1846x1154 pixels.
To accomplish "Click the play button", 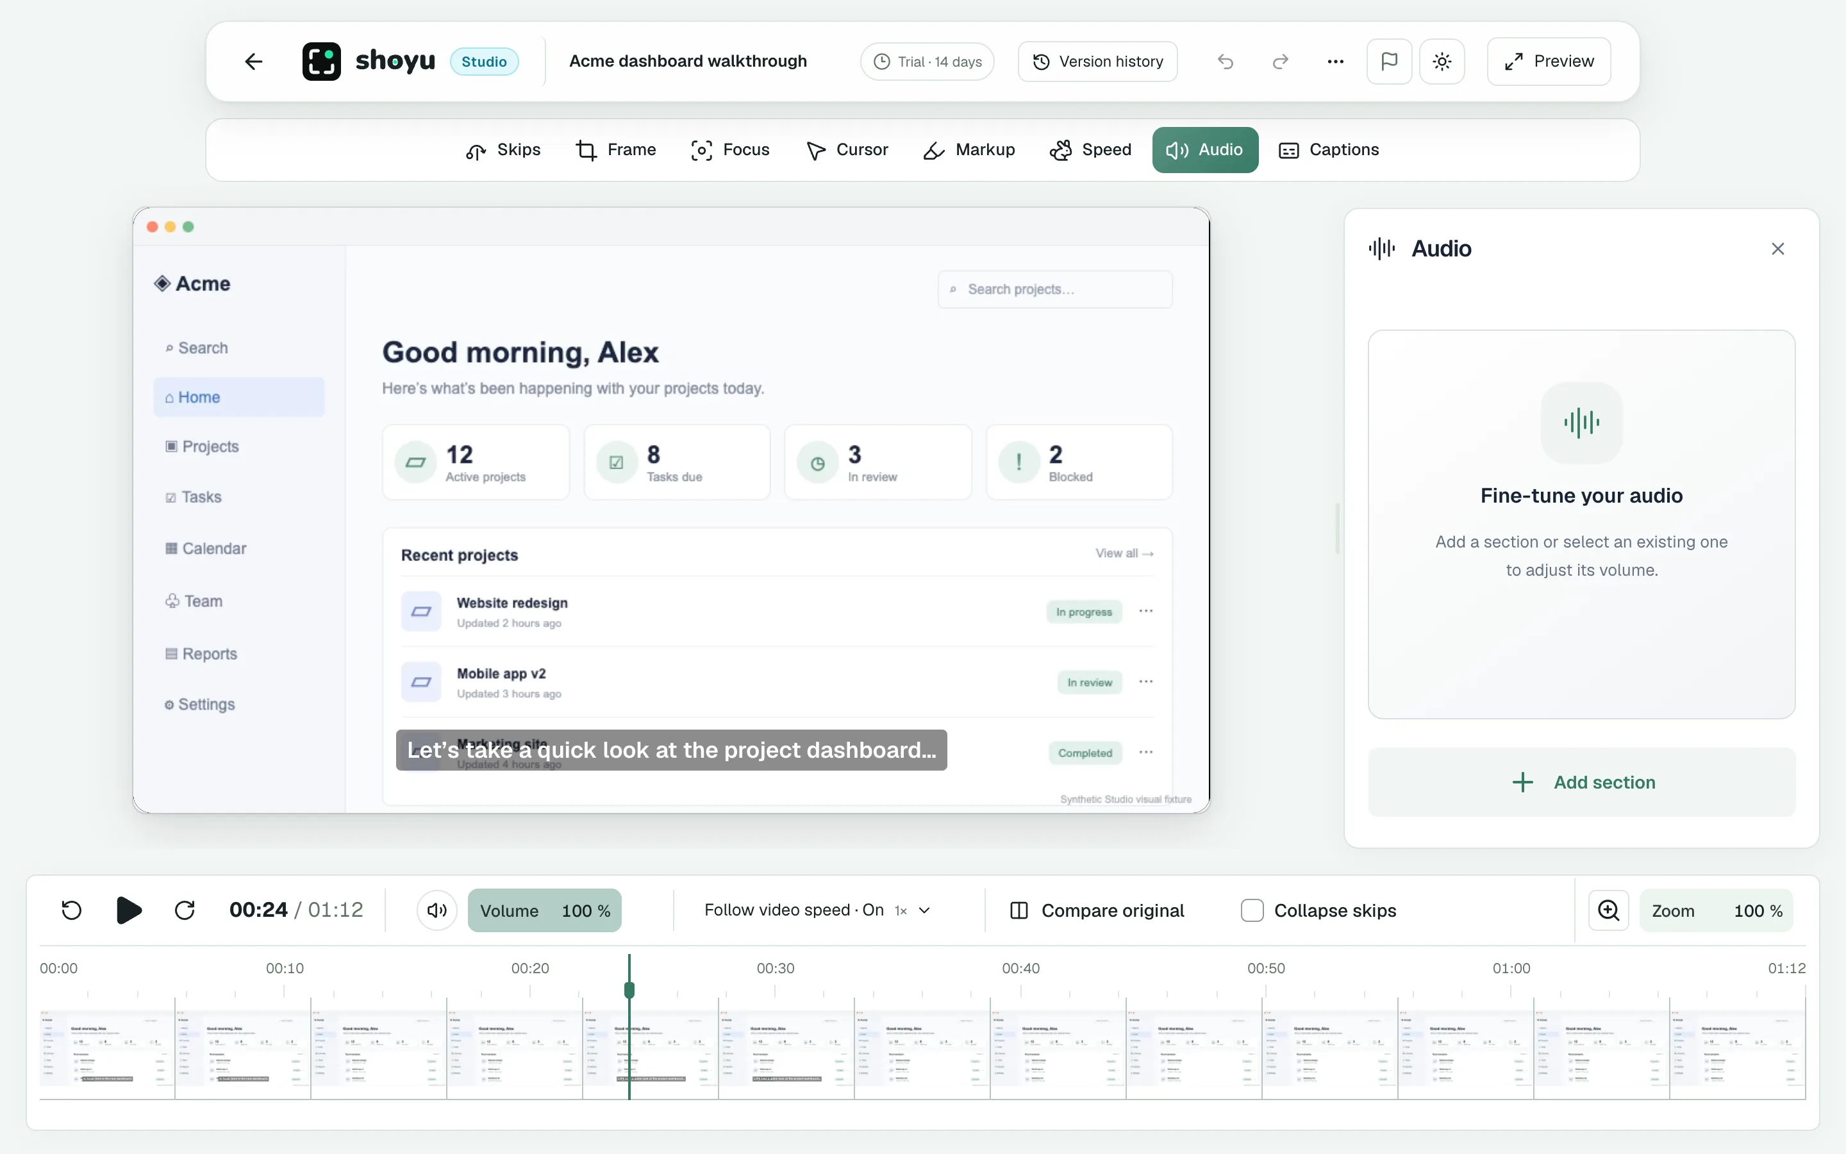I will (129, 910).
